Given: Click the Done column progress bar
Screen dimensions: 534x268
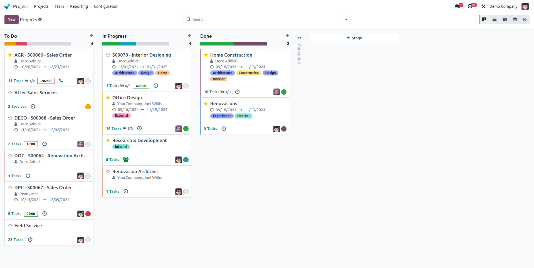Looking at the screenshot, I should (234, 44).
